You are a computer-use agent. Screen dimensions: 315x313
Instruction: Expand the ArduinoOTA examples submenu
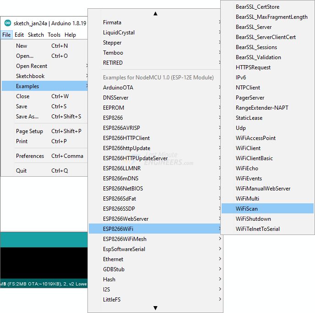pyautogui.click(x=118, y=88)
